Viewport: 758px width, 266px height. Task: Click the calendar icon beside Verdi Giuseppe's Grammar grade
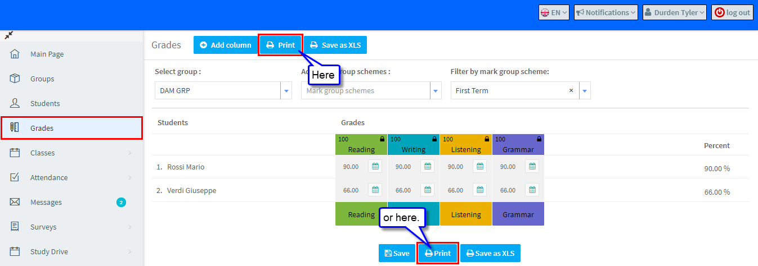532,190
